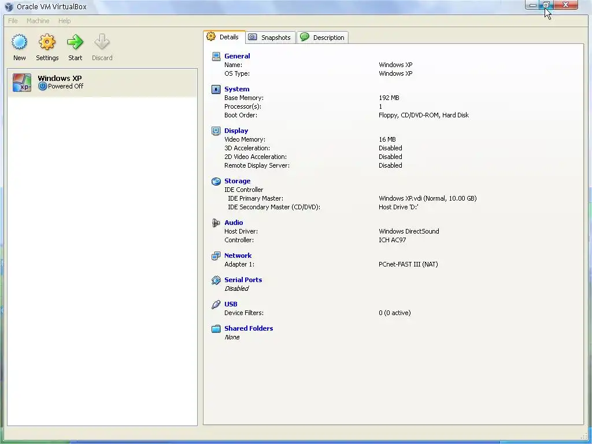Switch to the Details tab
592x444 pixels.
224,37
